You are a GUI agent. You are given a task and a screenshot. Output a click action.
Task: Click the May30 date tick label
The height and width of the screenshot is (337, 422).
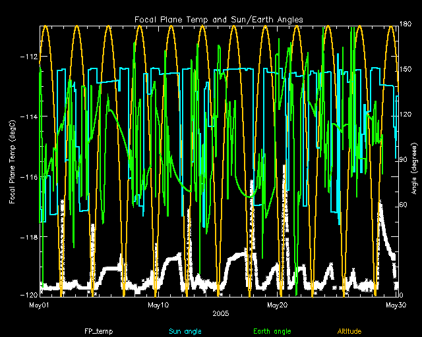[395, 305]
